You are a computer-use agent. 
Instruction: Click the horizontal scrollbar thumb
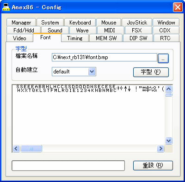point(31,149)
